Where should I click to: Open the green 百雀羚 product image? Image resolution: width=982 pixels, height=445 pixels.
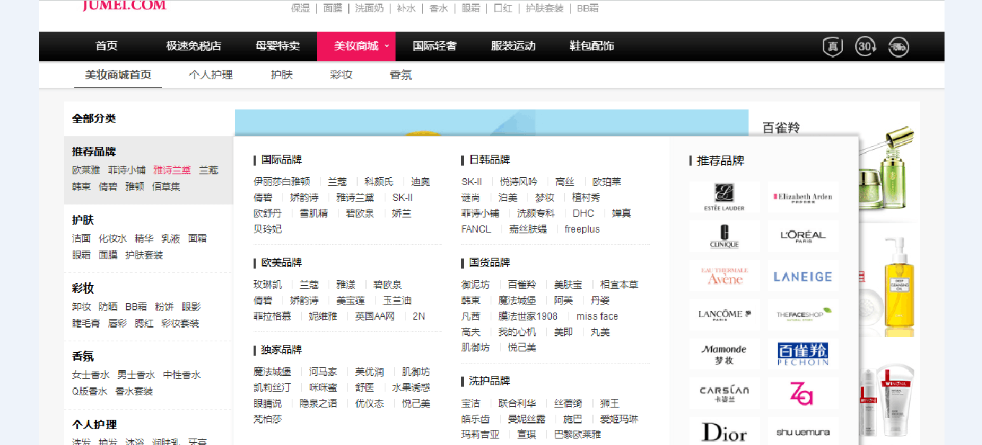(x=886, y=170)
